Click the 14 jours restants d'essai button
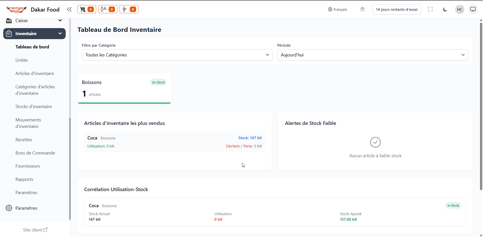483x237 pixels. [x=396, y=9]
